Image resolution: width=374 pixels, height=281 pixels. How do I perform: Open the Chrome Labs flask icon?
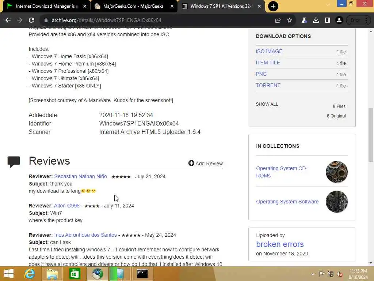(304, 20)
